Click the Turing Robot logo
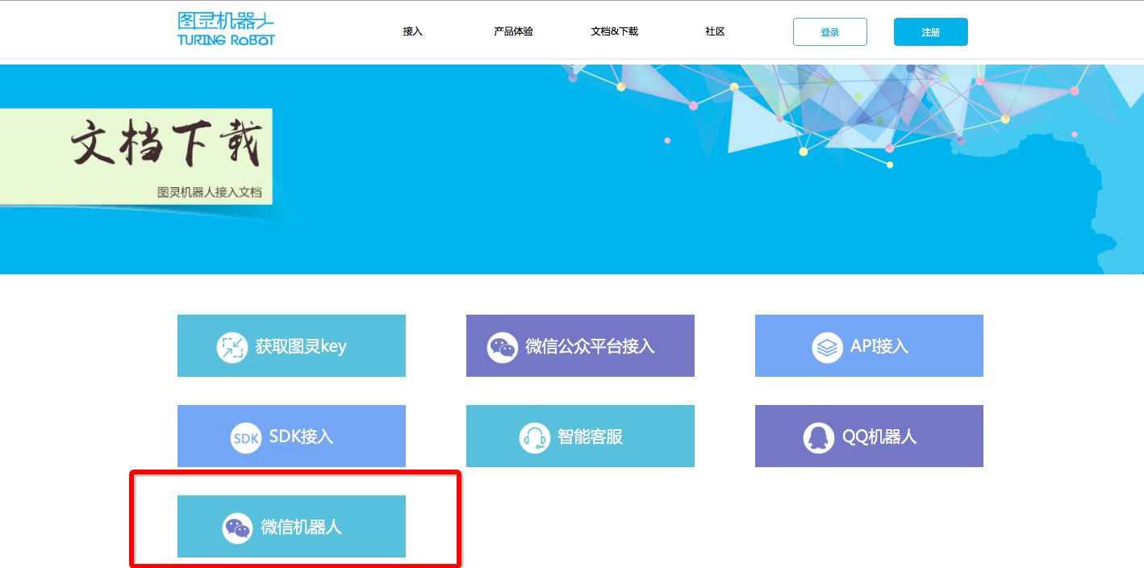 pyautogui.click(x=226, y=28)
